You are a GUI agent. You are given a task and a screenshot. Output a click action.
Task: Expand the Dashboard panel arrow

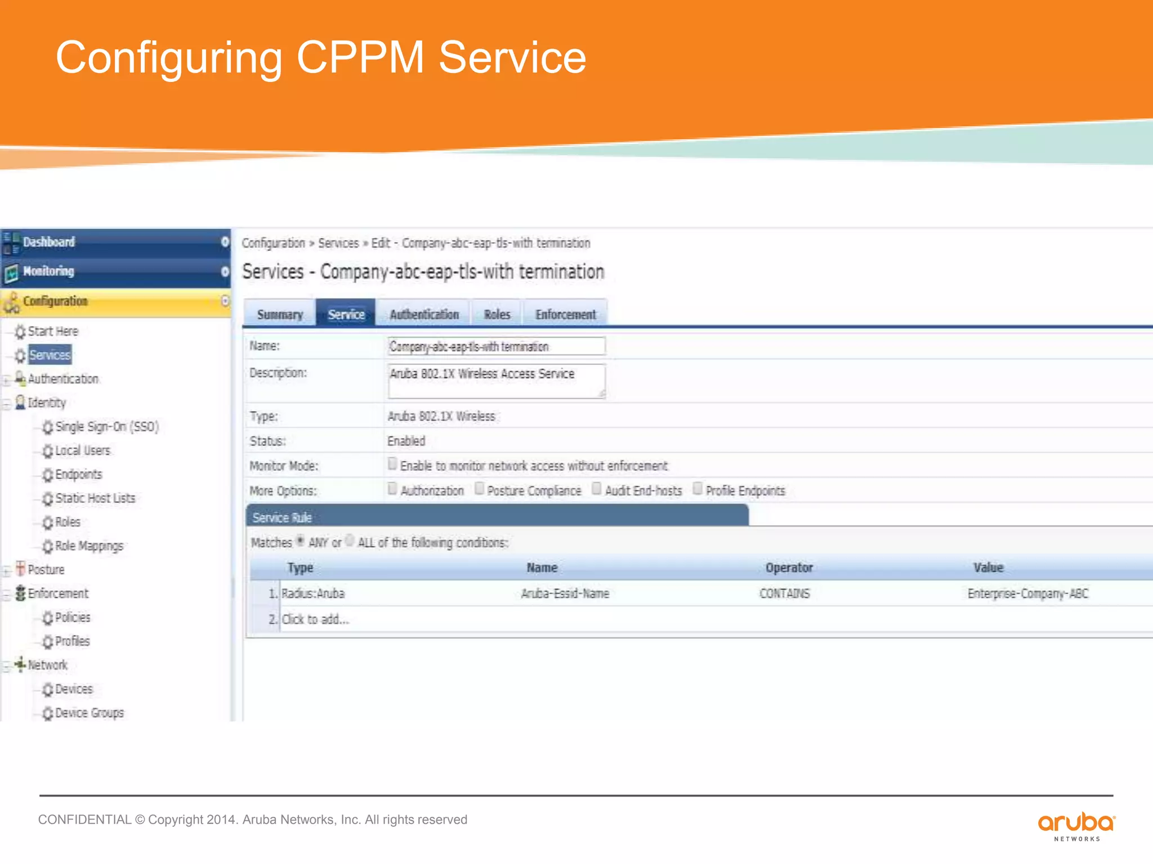tap(225, 242)
